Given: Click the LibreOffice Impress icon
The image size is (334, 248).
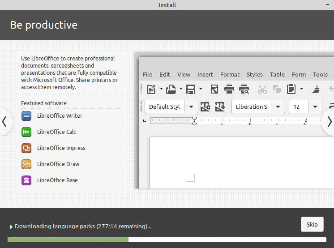Looking at the screenshot, I should pos(26,148).
